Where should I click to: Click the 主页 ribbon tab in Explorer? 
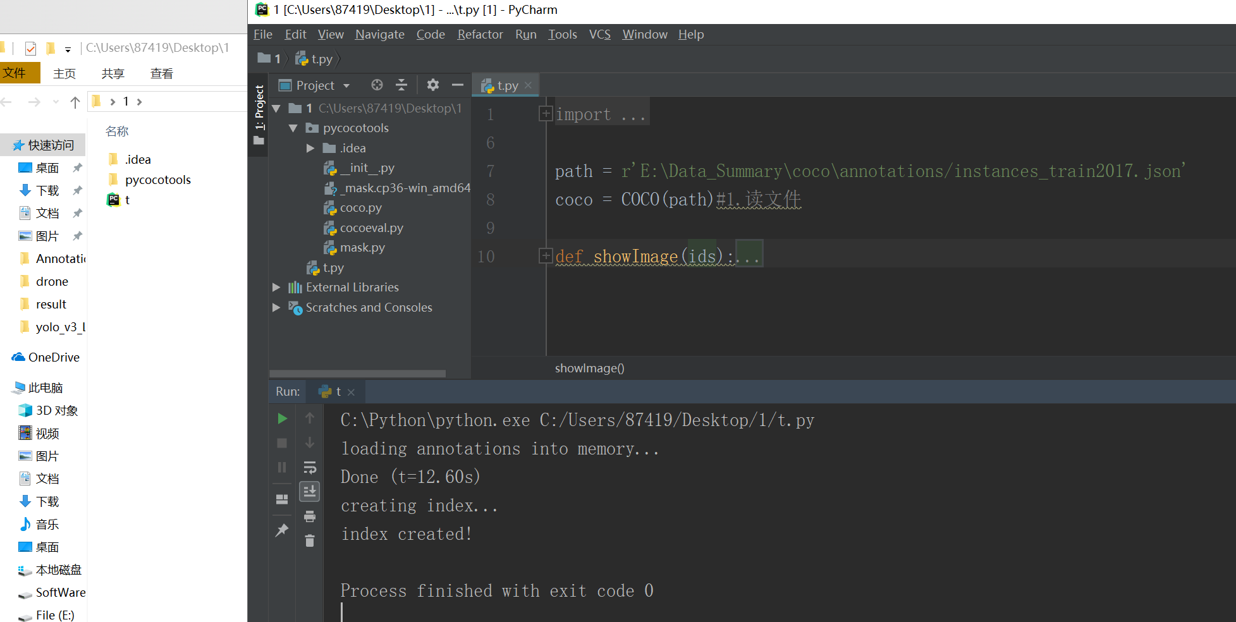pos(64,74)
